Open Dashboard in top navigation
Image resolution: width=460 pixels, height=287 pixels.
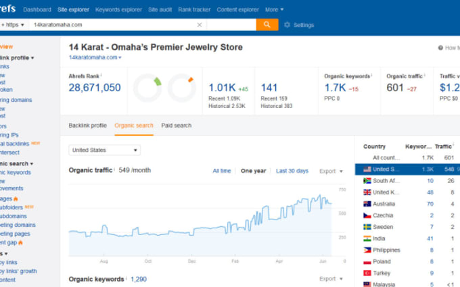(37, 9)
